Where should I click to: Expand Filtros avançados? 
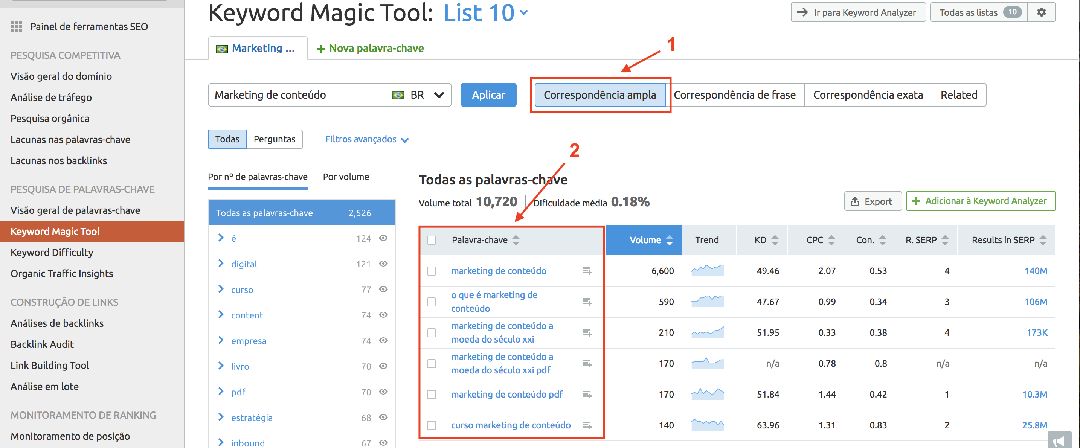click(367, 139)
